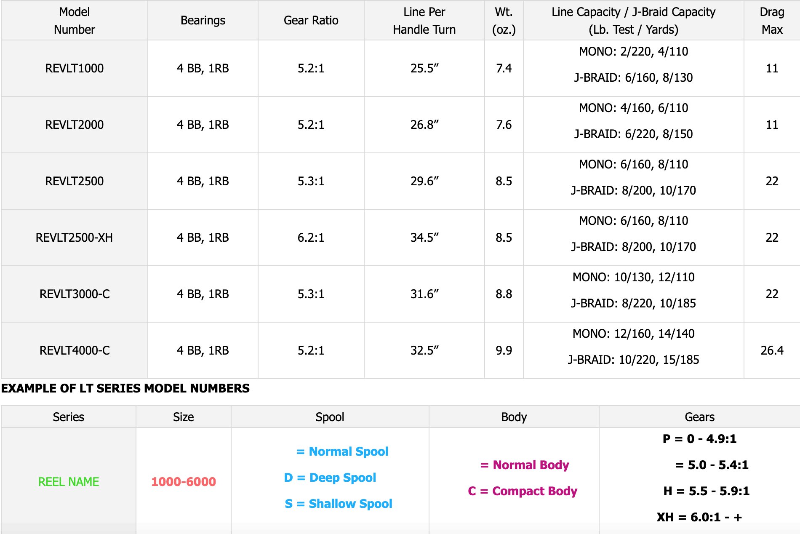Click the red 1000-6000 size text

click(x=184, y=482)
